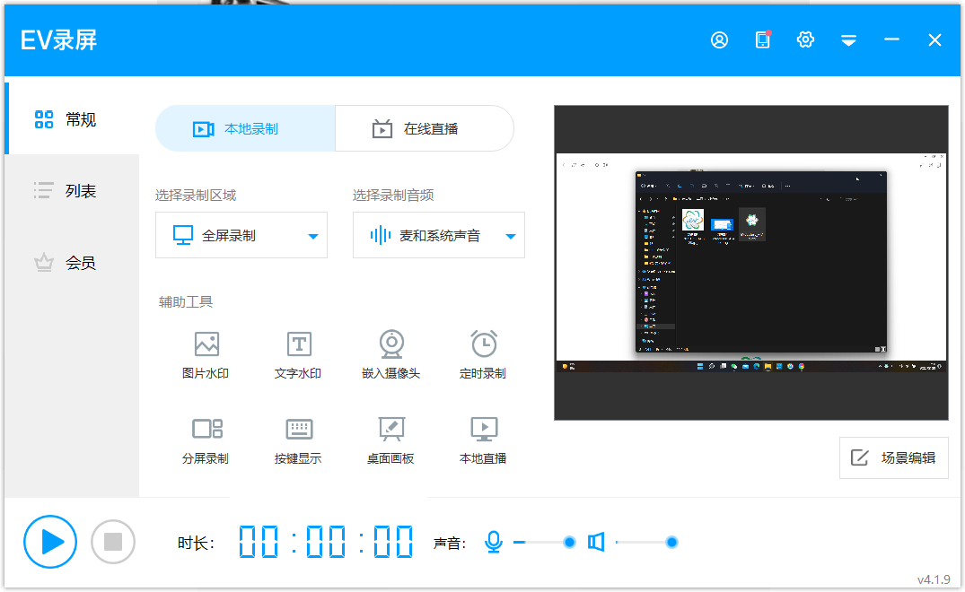Start recording with the play button
The height and width of the screenshot is (592, 965).
click(50, 542)
